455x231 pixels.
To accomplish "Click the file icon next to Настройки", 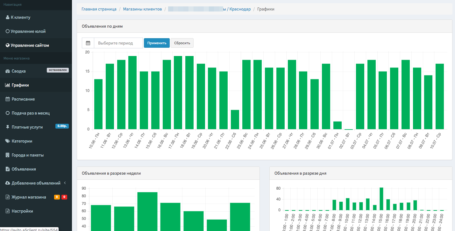I will (x=8, y=211).
